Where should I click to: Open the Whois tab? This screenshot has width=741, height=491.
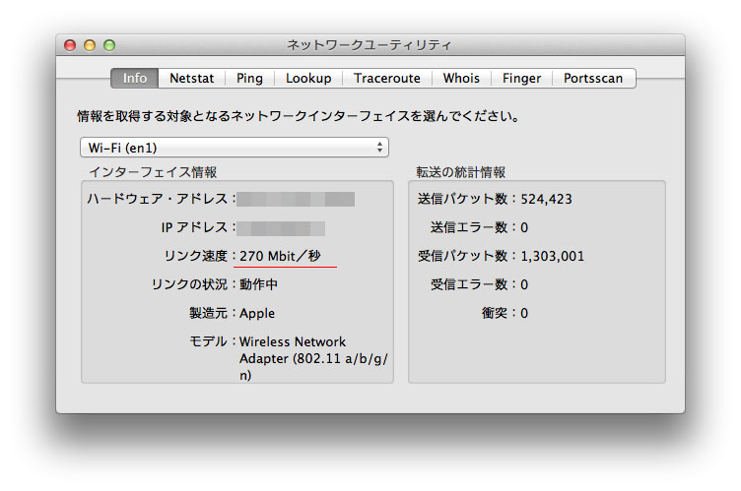(461, 79)
